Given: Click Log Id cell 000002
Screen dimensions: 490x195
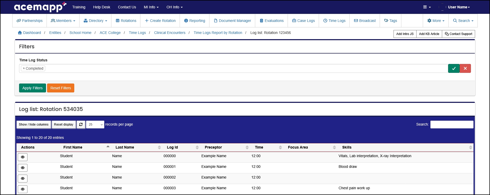Looking at the screenshot, I should coord(170,177).
